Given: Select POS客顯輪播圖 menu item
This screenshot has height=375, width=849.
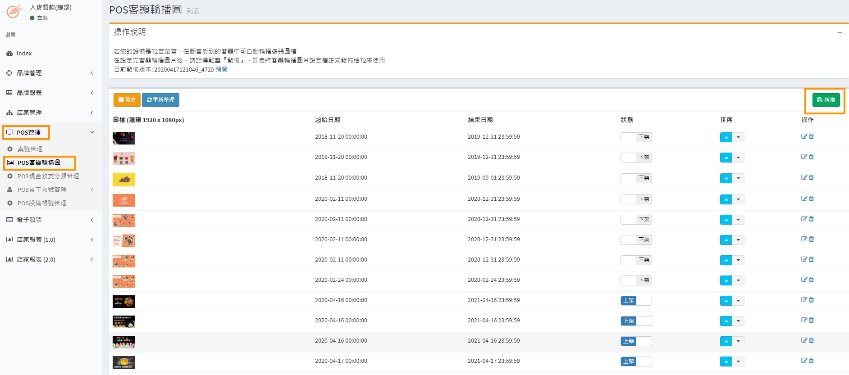Looking at the screenshot, I should coord(39,163).
